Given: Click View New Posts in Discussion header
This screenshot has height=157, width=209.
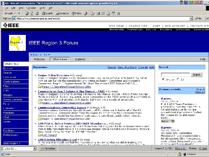Looking at the screenshot, I should click(x=127, y=67).
